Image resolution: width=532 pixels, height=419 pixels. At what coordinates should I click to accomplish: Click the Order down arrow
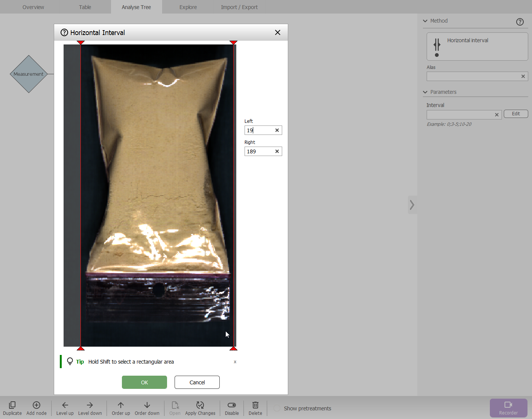(x=147, y=405)
